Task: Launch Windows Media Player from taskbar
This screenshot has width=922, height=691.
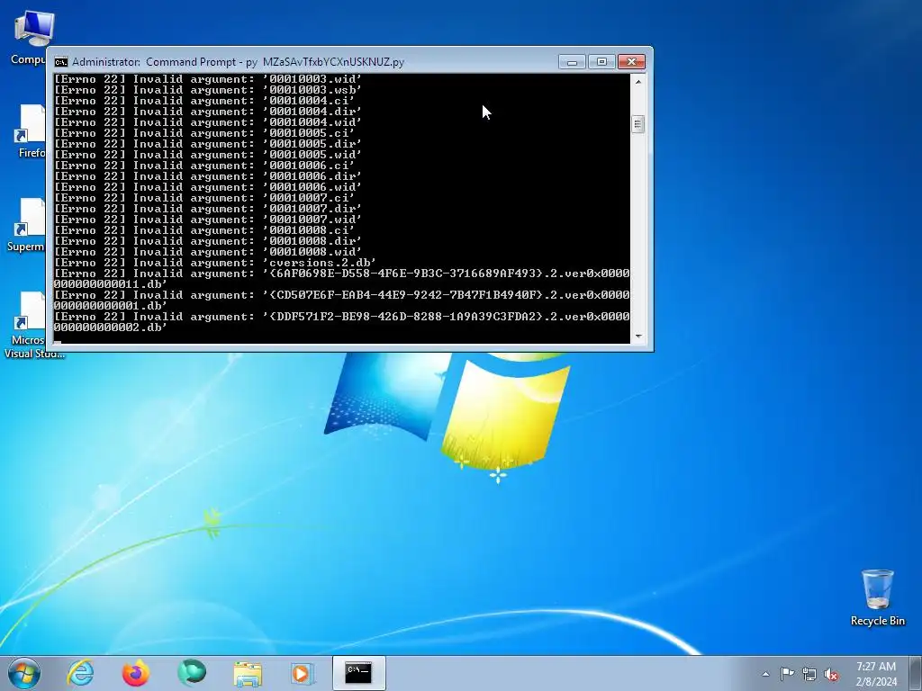Action: [x=303, y=673]
